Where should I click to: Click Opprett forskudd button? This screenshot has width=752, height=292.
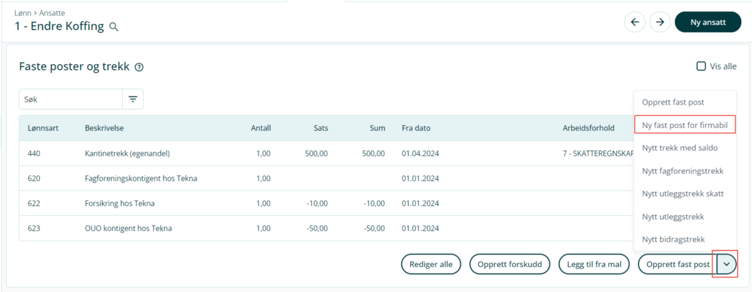coord(509,264)
